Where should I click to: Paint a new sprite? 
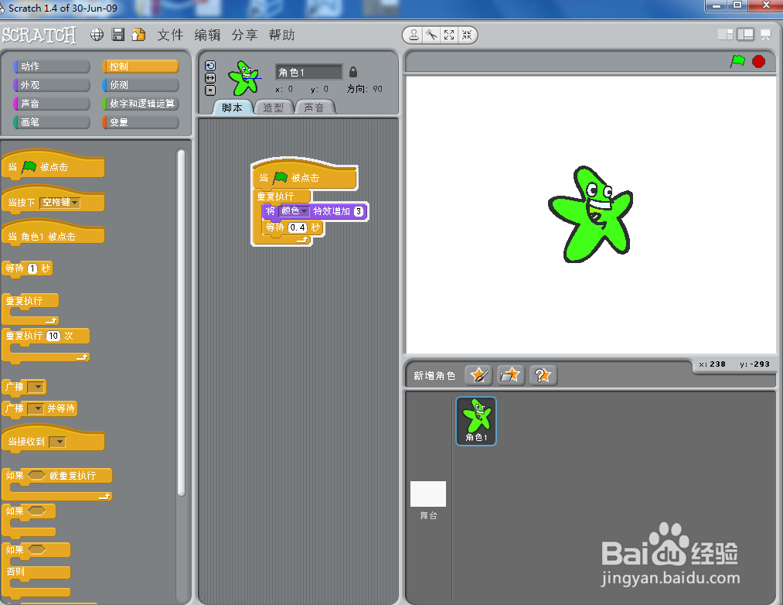479,375
